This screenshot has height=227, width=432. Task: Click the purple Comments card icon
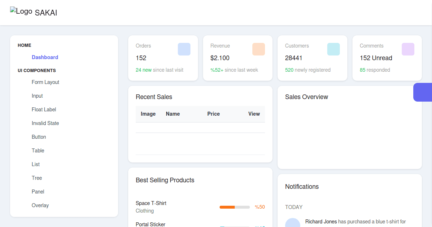(x=408, y=49)
